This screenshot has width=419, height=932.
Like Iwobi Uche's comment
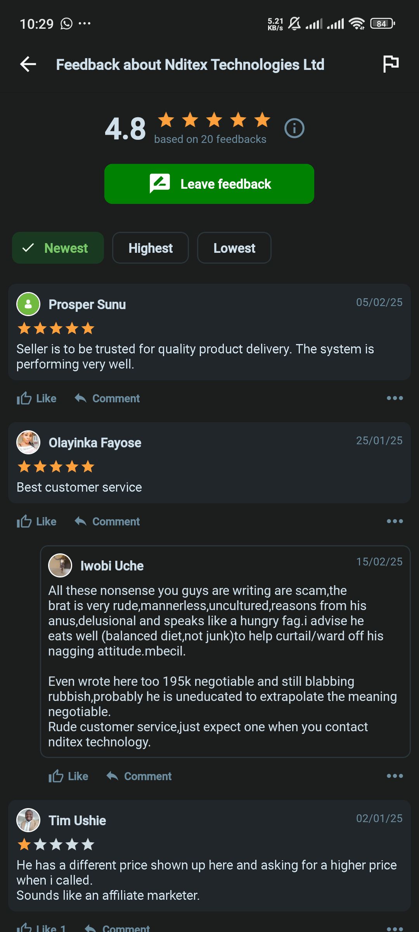point(68,776)
